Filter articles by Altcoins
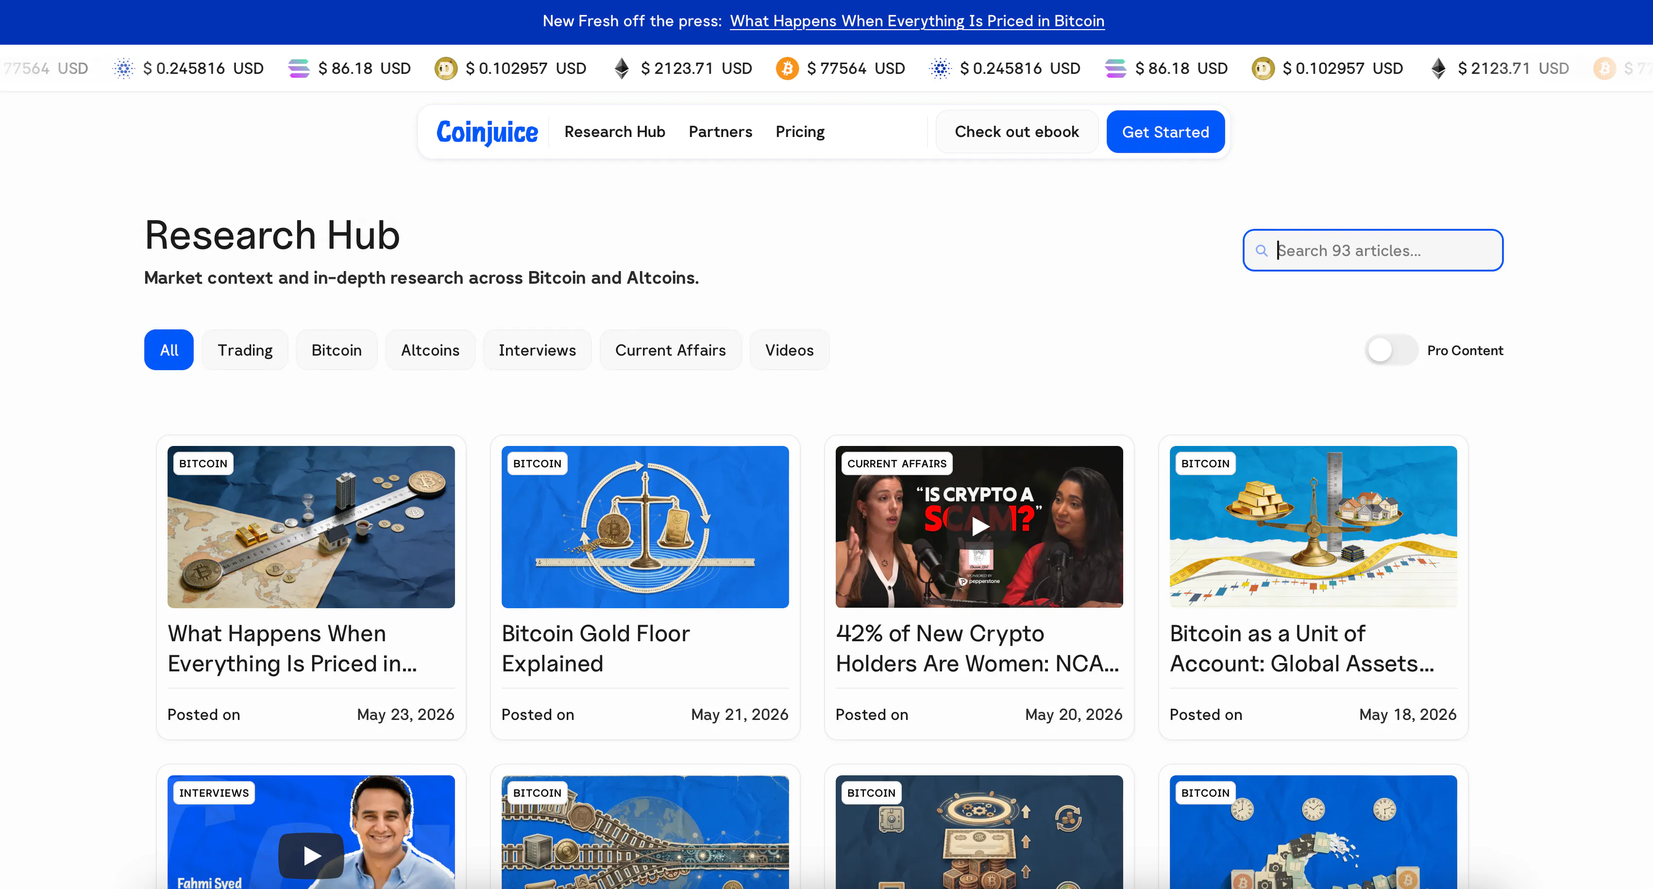 tap(430, 350)
